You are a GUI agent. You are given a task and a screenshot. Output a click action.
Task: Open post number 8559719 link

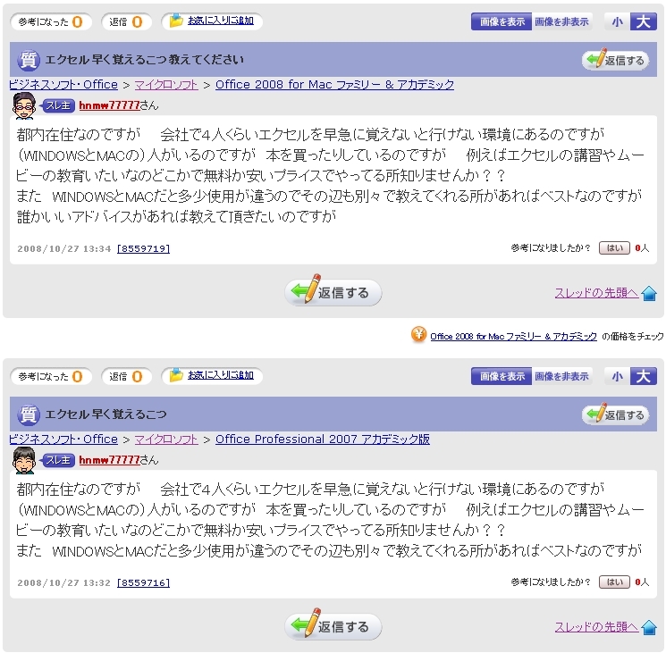pos(144,248)
